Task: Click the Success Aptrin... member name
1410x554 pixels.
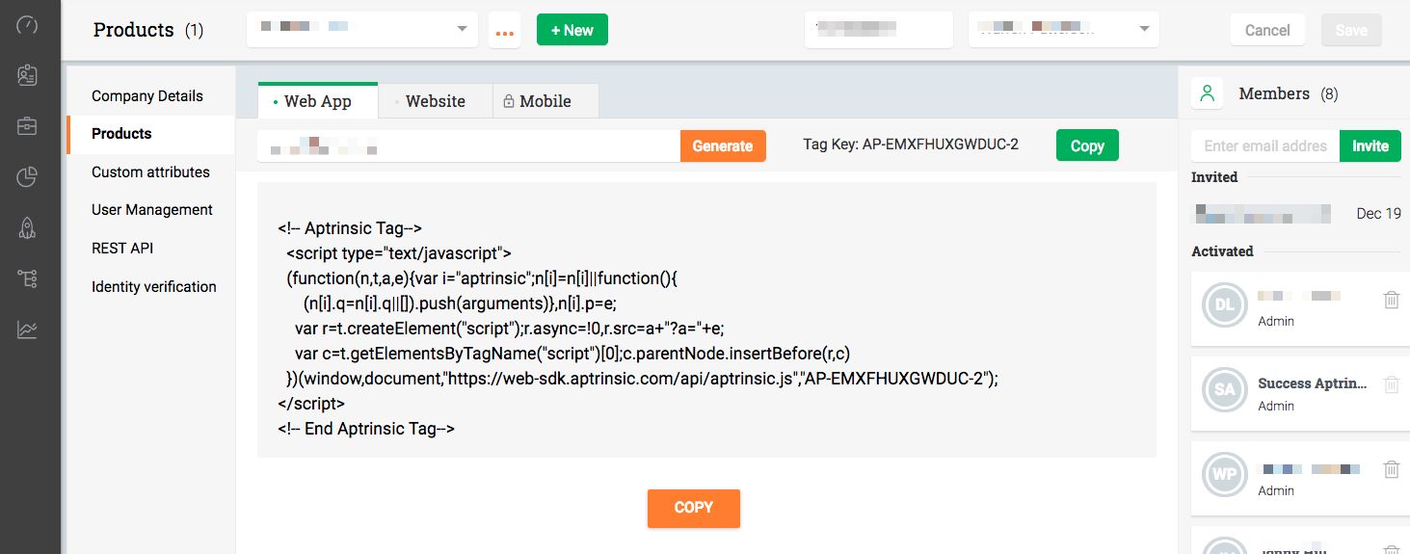Action: (x=1313, y=383)
